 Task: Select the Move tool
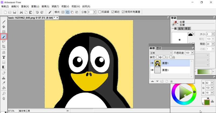coord(4,27)
